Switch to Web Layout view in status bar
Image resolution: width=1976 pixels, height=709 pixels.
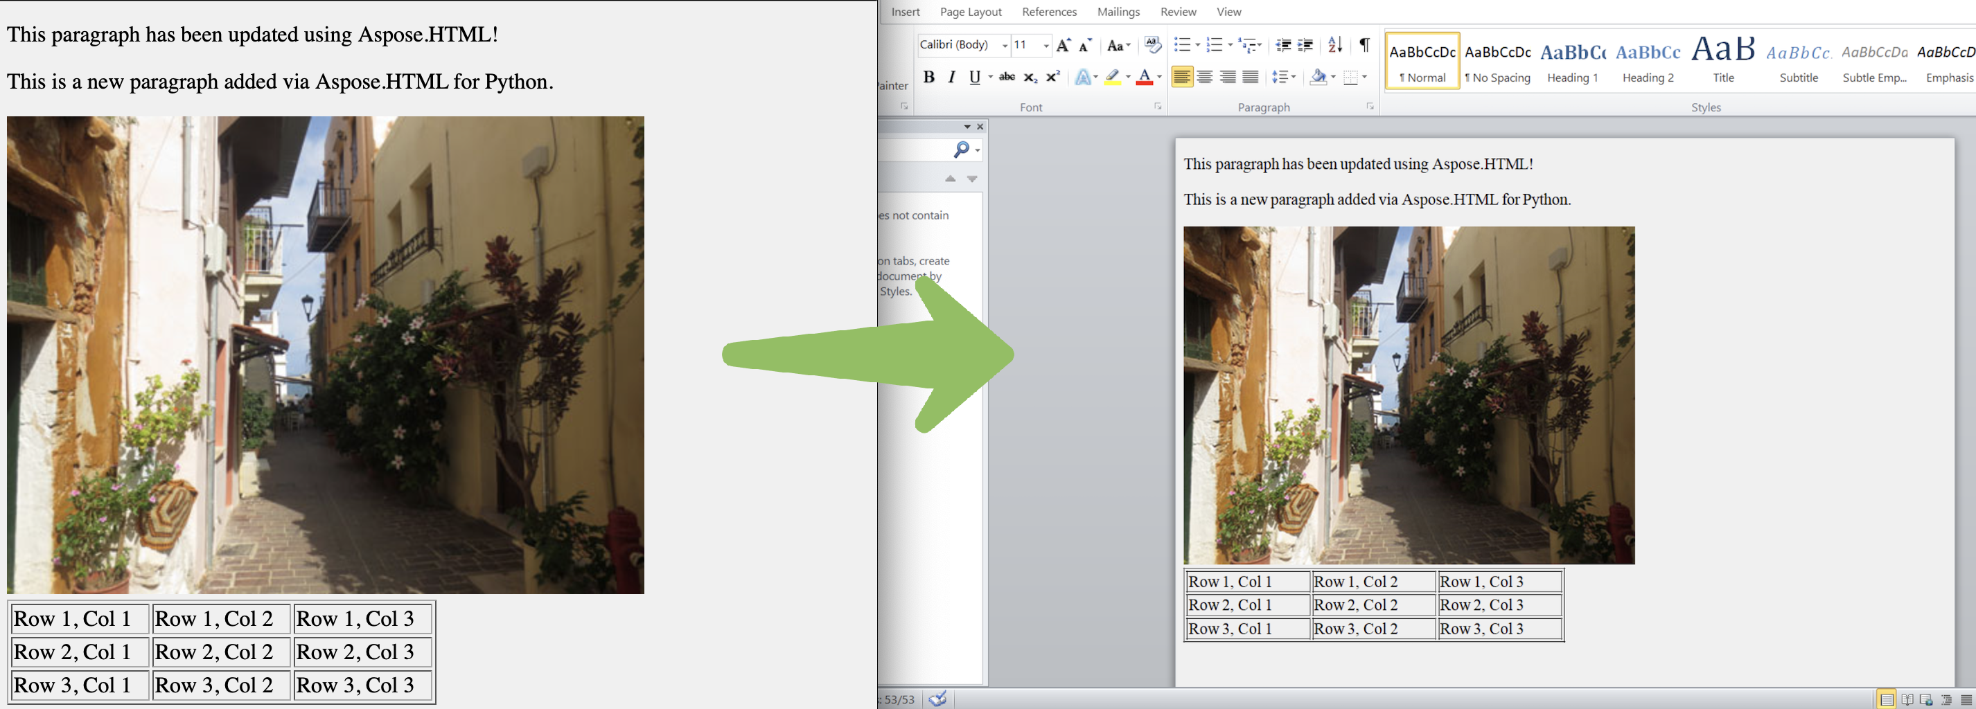click(x=1925, y=700)
